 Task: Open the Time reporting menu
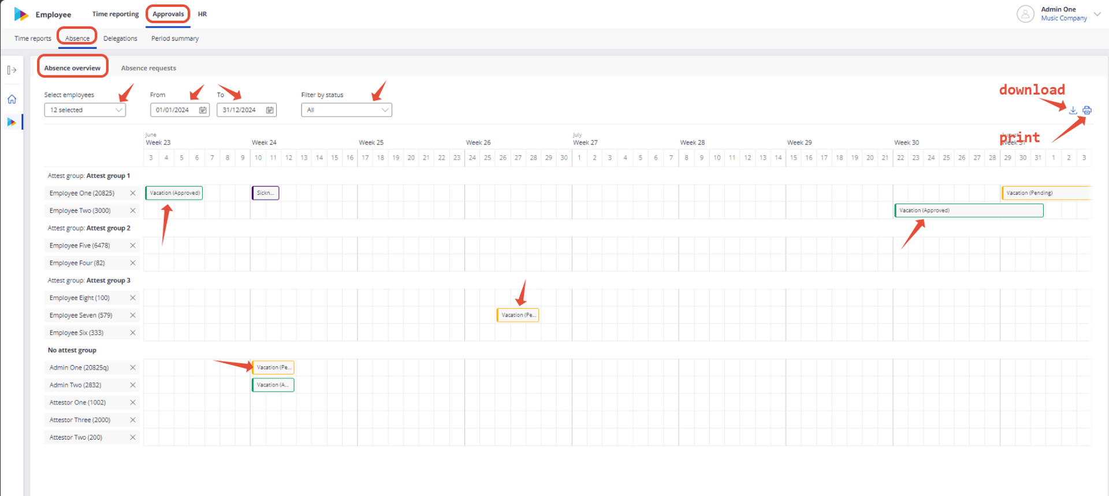(x=116, y=14)
